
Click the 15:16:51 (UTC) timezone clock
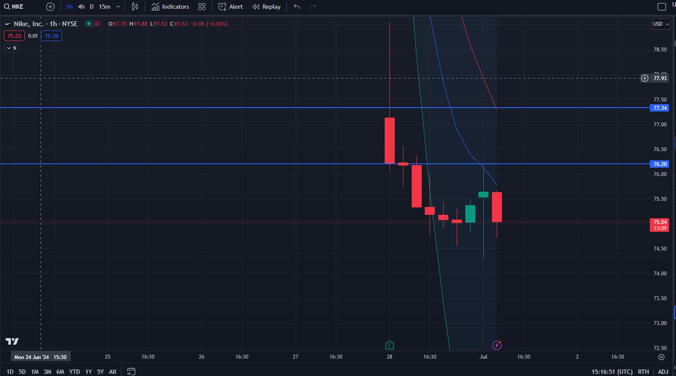tap(612, 372)
